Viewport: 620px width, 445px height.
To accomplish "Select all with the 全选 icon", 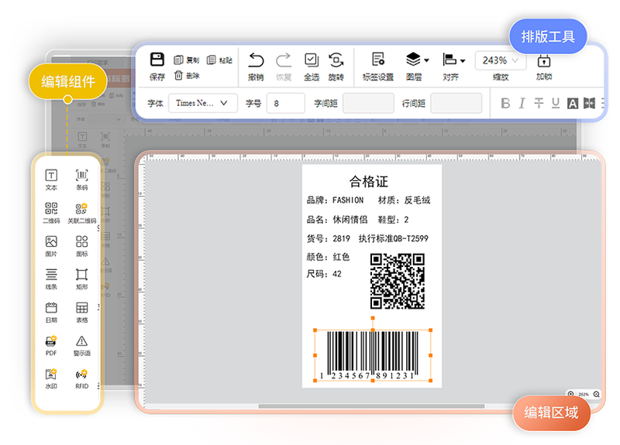I will tap(312, 60).
